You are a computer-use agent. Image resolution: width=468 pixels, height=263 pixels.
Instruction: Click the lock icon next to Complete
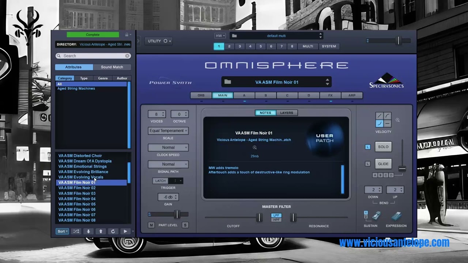[x=127, y=35]
